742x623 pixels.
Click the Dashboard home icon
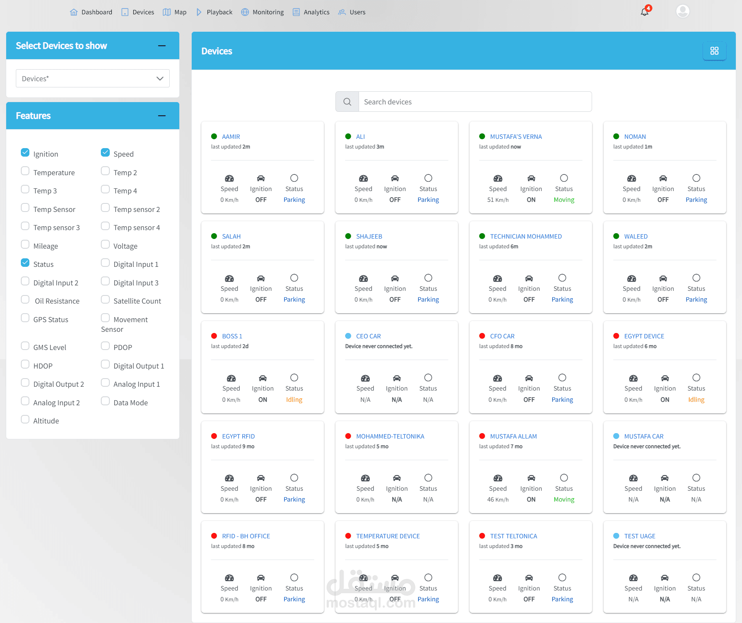(x=74, y=12)
